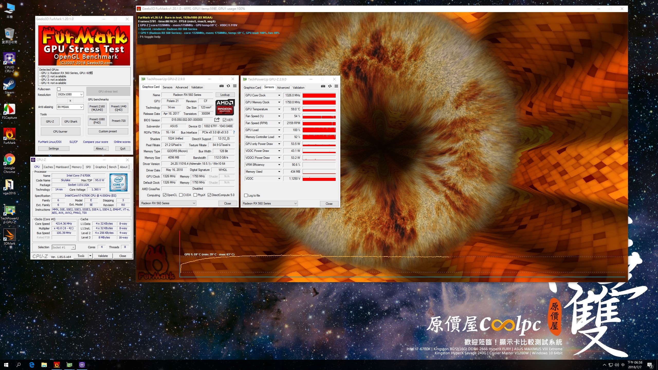658x370 pixels.
Task: Toggle the PhysX checkbox in GPU-Z
Action: tap(195, 195)
